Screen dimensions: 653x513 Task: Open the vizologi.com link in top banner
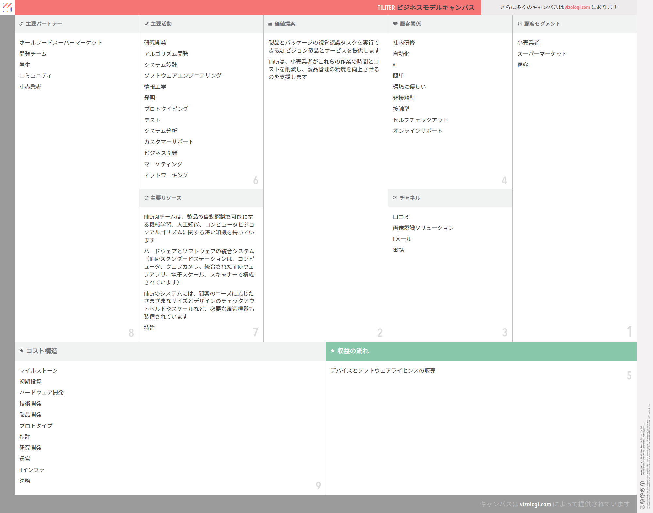pyautogui.click(x=577, y=7)
